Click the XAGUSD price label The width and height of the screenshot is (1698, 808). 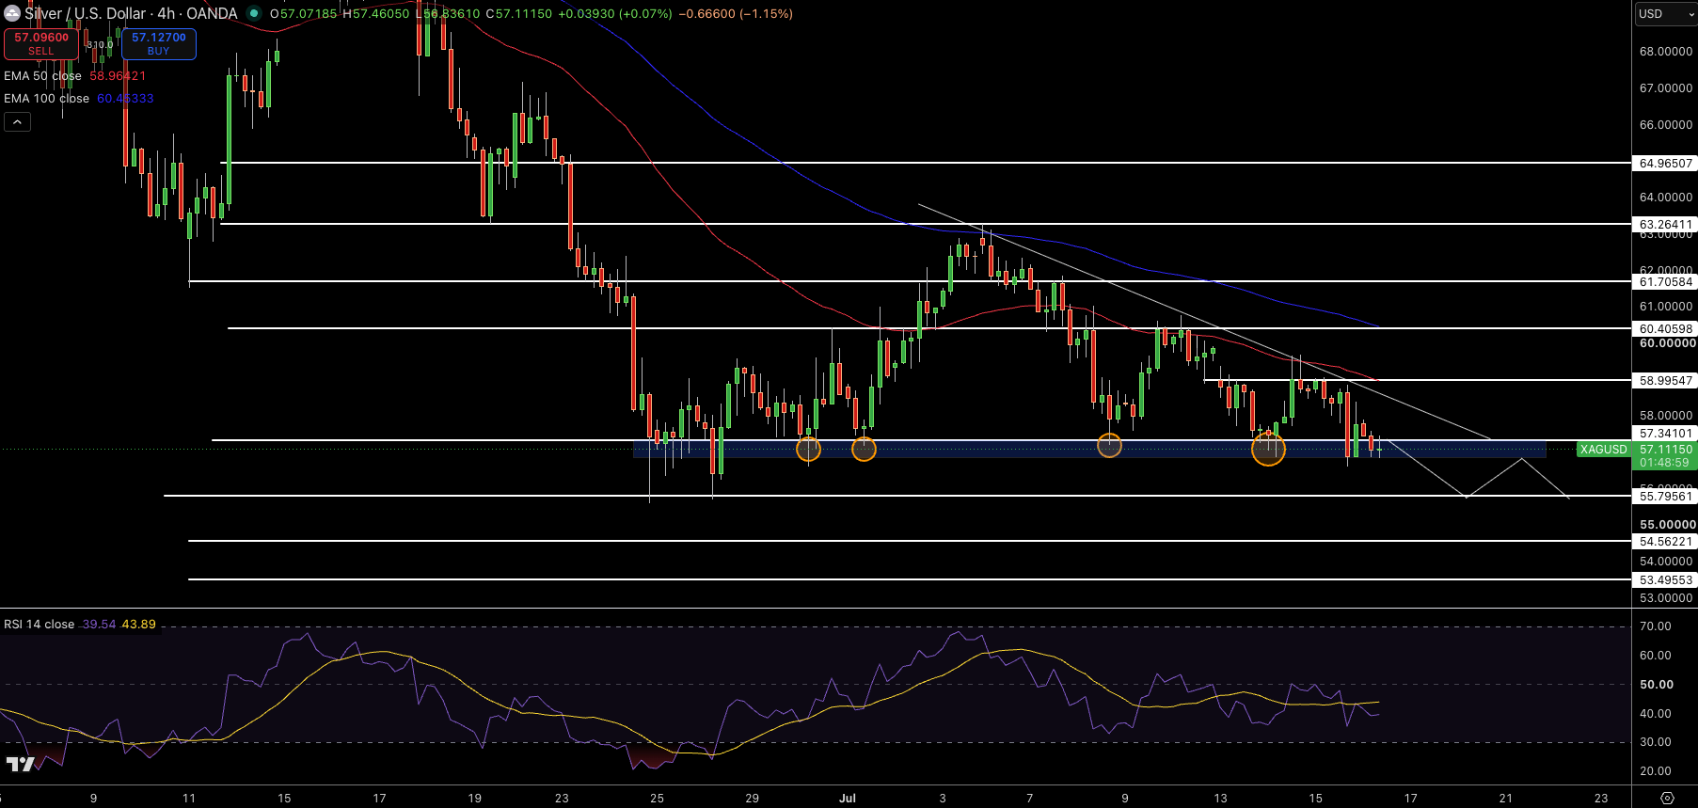click(x=1603, y=450)
